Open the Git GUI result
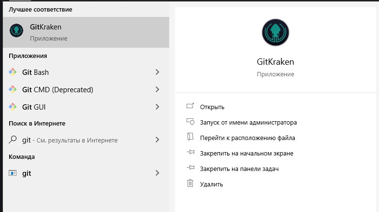Image resolution: width=379 pixels, height=212 pixels. coord(86,107)
